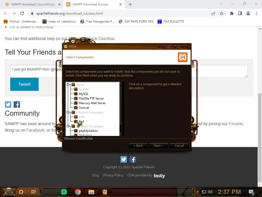The height and width of the screenshot is (197, 262).
Task: Cancel the XAMPP Setup
Action: click(x=179, y=146)
